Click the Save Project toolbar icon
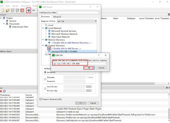 (13, 11)
